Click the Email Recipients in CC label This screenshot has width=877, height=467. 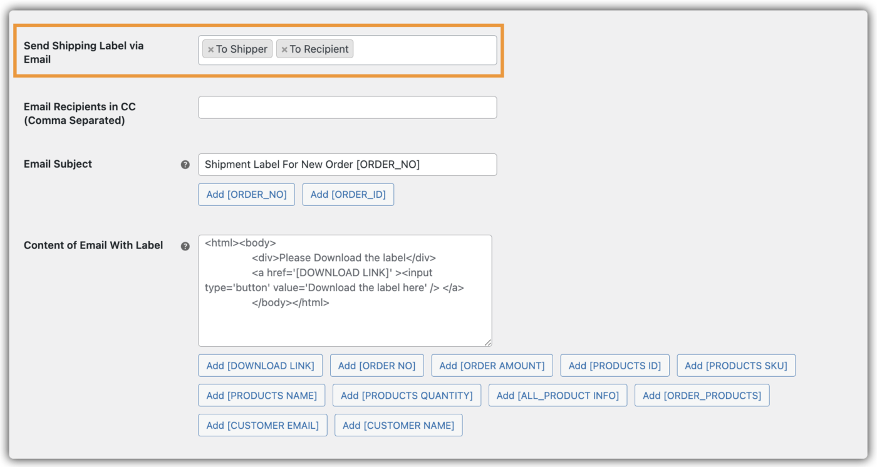80,113
